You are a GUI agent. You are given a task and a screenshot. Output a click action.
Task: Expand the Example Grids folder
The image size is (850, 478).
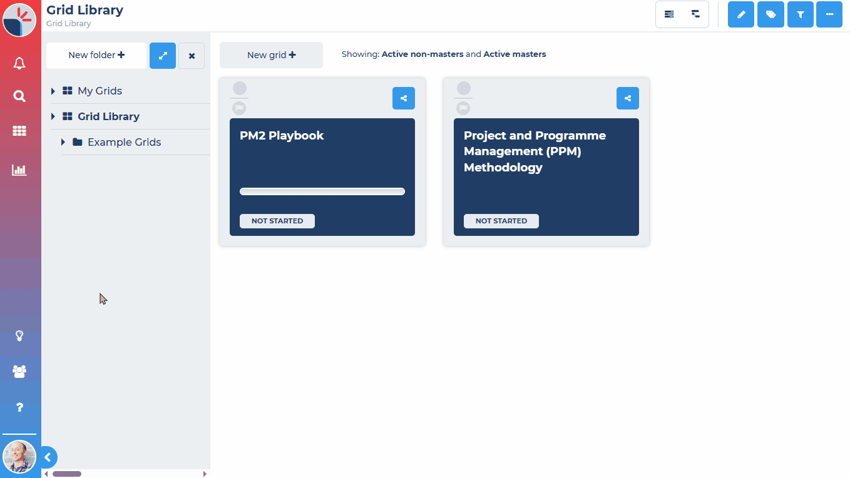point(62,142)
